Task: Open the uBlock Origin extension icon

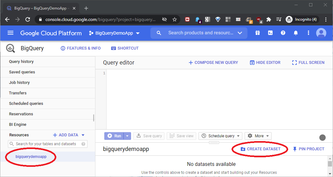Action: (x=259, y=20)
